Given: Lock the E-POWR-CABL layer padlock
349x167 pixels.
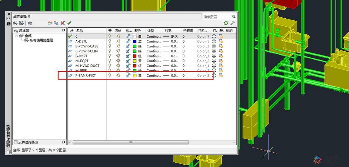Looking at the screenshot, I should [128, 46].
